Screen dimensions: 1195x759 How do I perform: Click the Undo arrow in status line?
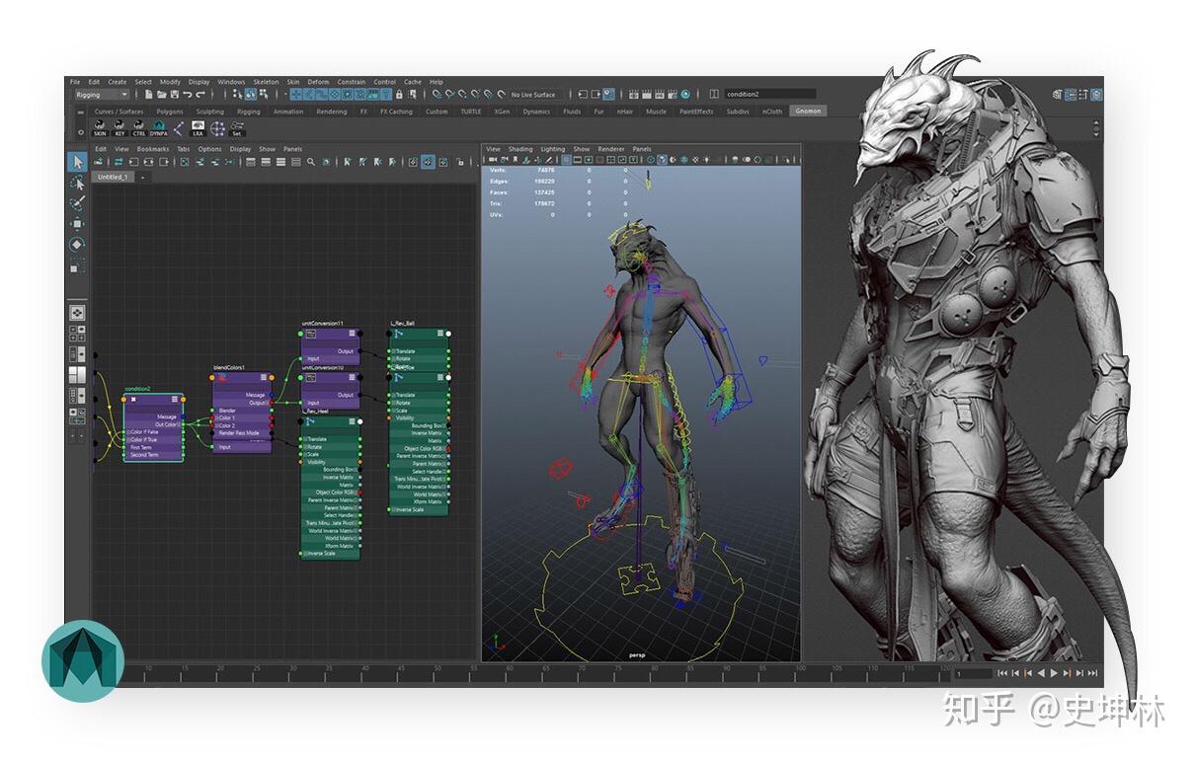(x=188, y=95)
